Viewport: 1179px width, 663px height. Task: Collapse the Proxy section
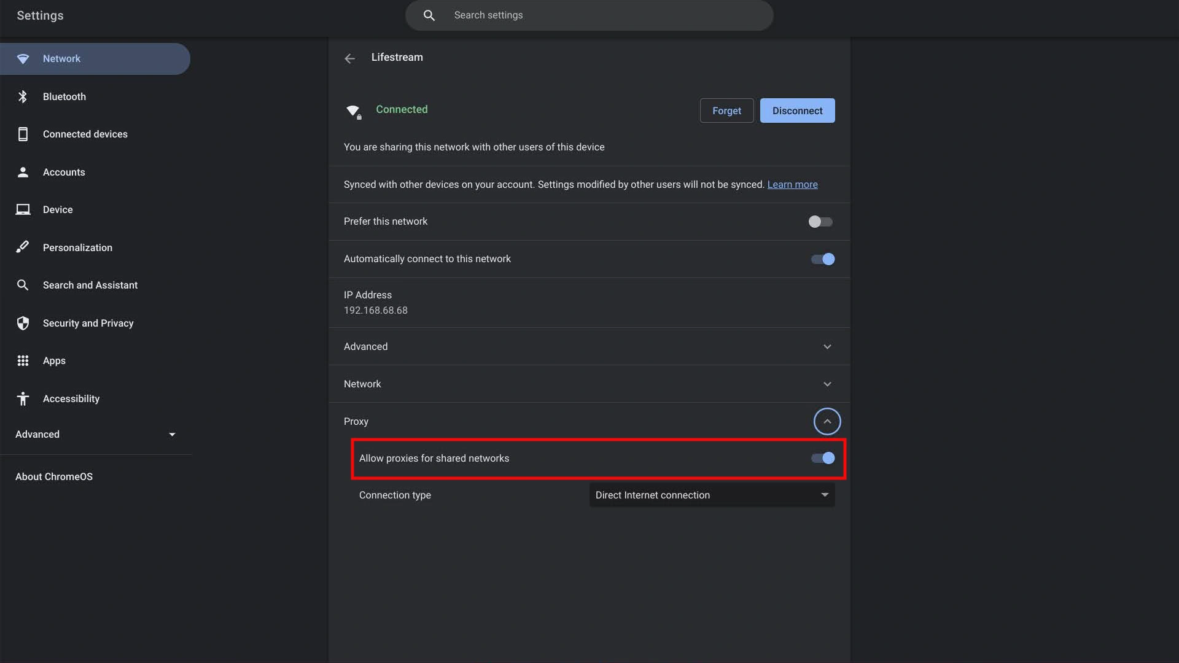coord(827,421)
